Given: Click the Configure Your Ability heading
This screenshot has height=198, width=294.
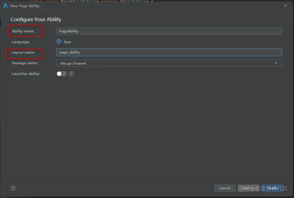Looking at the screenshot, I should (x=36, y=19).
